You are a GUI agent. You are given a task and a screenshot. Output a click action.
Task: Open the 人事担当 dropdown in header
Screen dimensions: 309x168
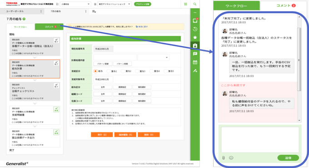(x=75, y=4)
